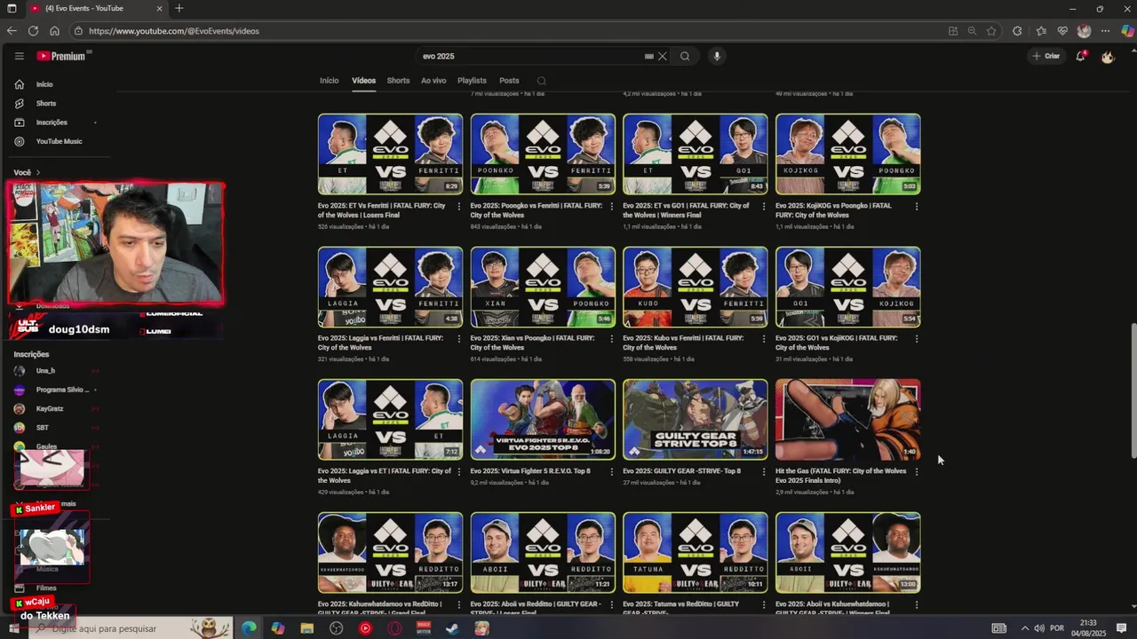Add the page to favorites with the star icon

pos(991,31)
